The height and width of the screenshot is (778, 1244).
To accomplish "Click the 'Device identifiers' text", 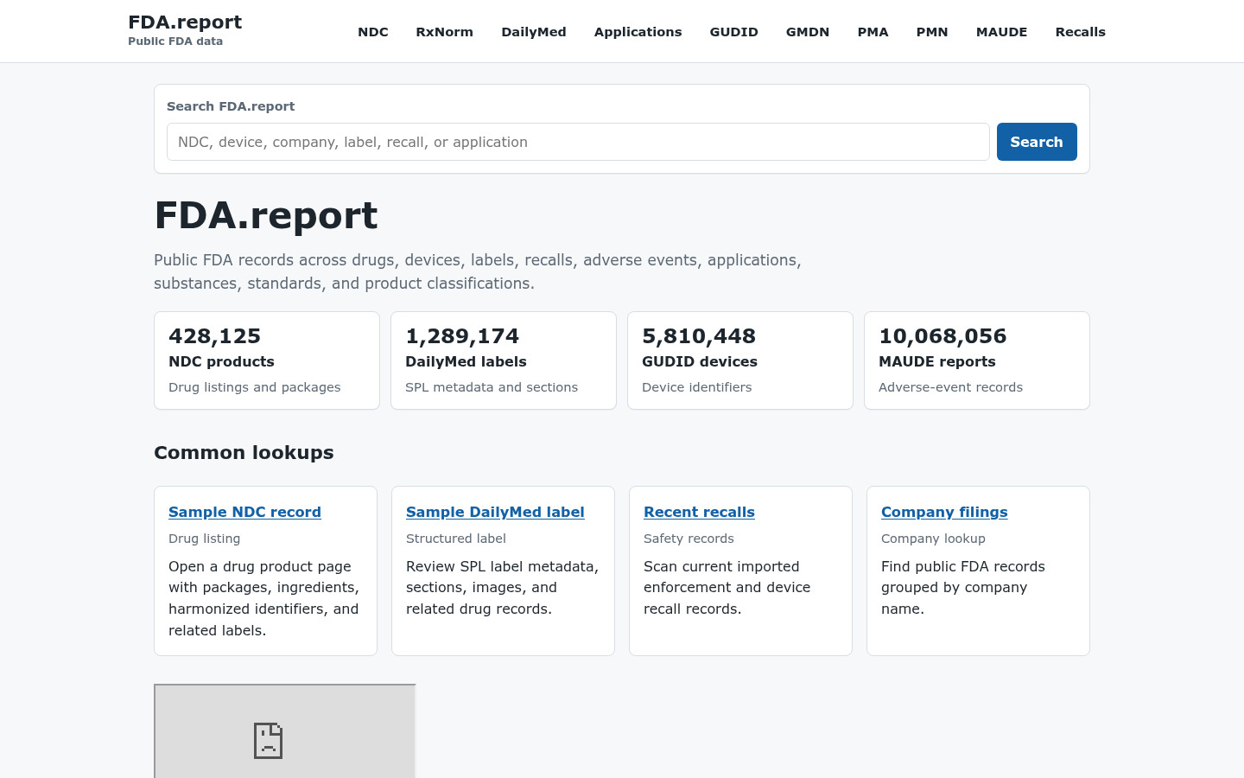I will click(697, 387).
